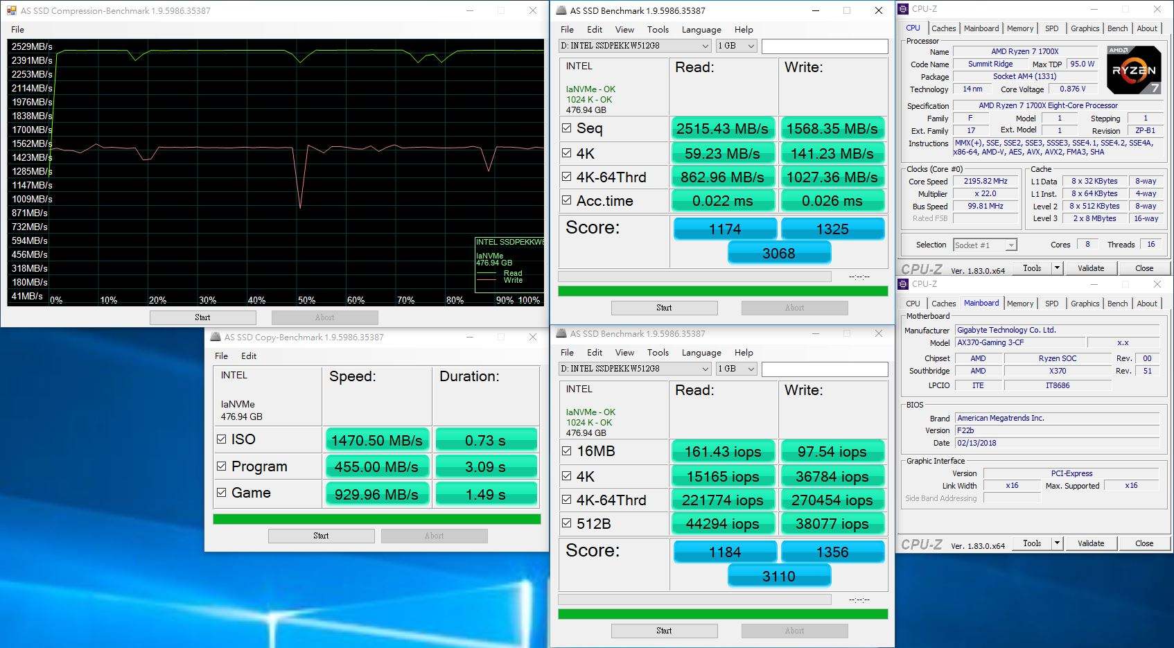Click the AS SSD Compression-Benchmark title bar icon
The width and height of the screenshot is (1174, 648).
coord(12,10)
